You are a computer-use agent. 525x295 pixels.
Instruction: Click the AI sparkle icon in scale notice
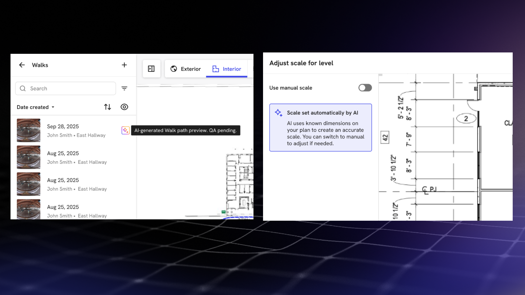pos(278,113)
